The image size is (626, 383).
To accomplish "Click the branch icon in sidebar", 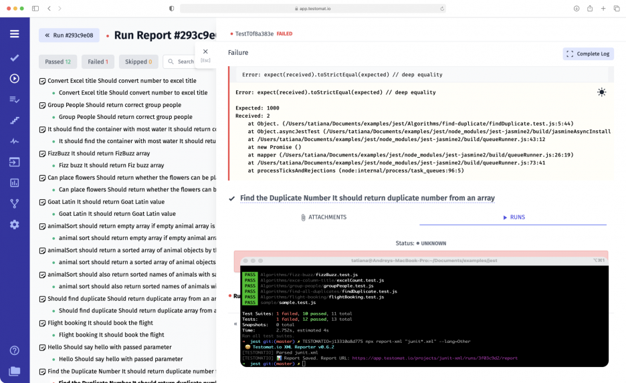I will click(14, 203).
